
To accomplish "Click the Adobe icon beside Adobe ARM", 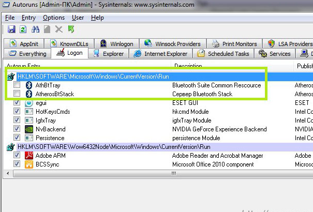I will 29,156.
